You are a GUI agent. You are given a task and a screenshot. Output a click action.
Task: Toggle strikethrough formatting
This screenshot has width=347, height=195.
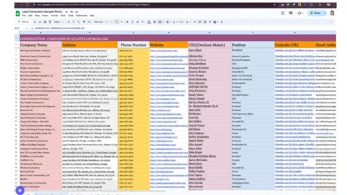click(x=137, y=22)
